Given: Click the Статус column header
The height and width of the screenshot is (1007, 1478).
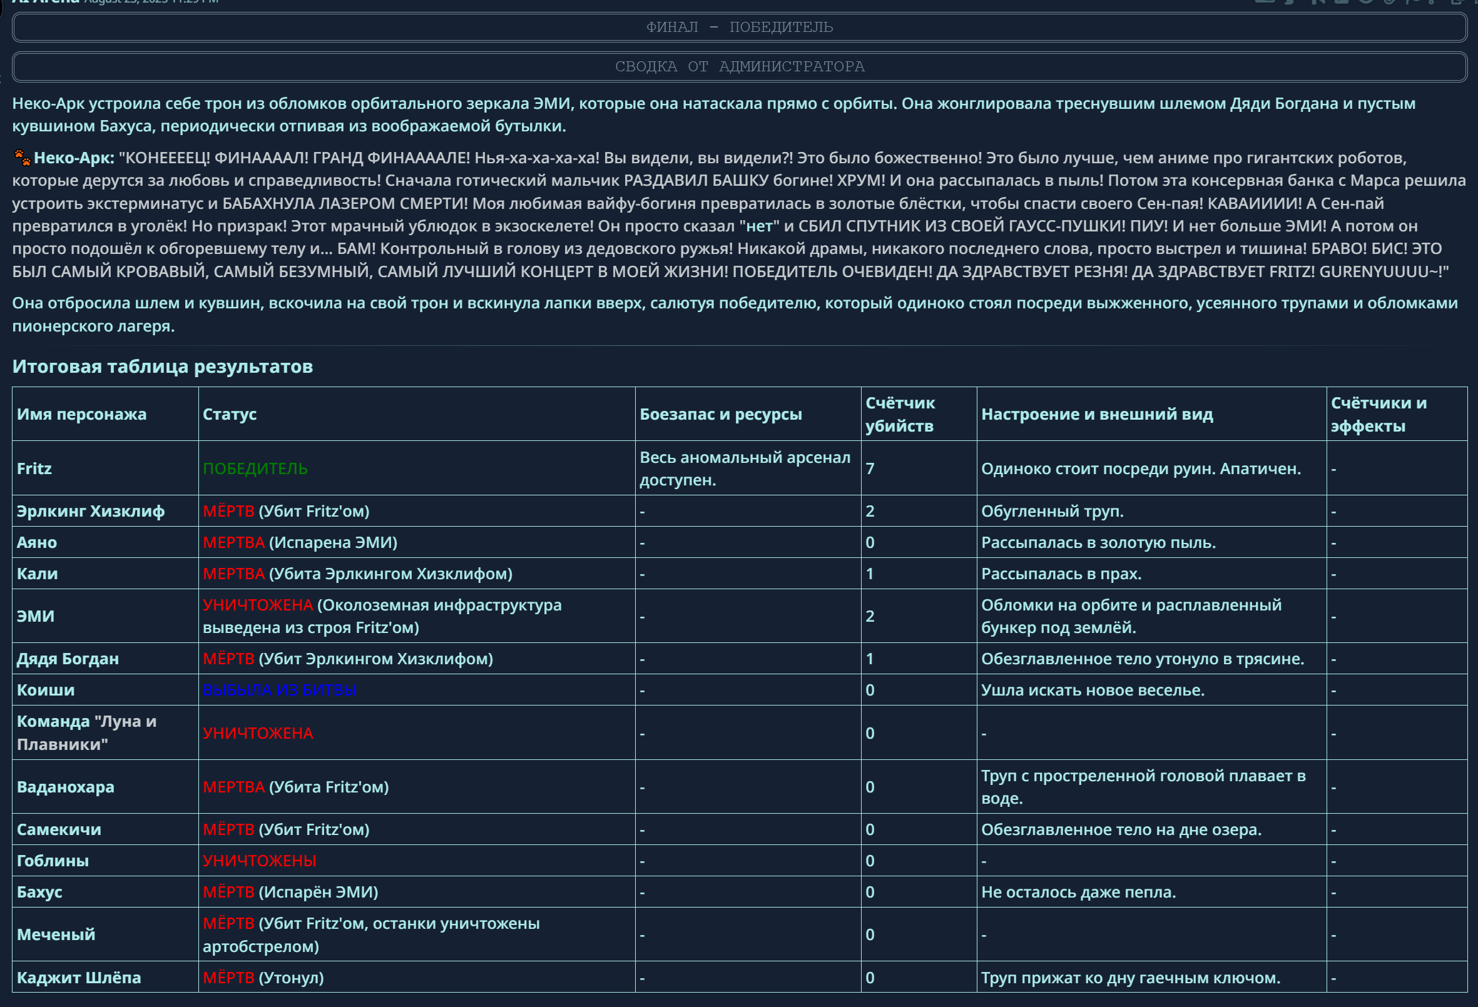Looking at the screenshot, I should (230, 415).
